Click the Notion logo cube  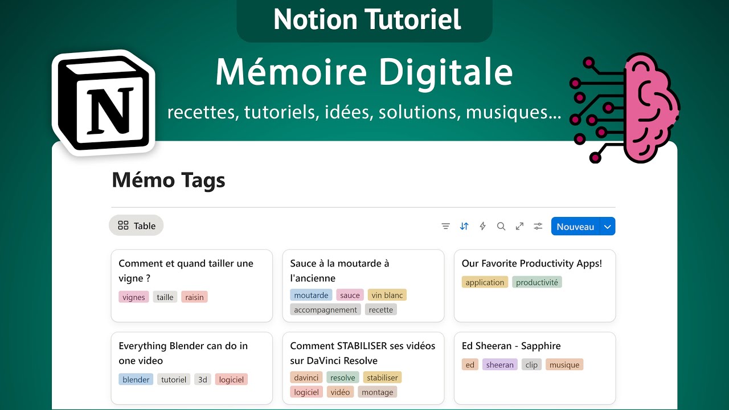click(104, 102)
